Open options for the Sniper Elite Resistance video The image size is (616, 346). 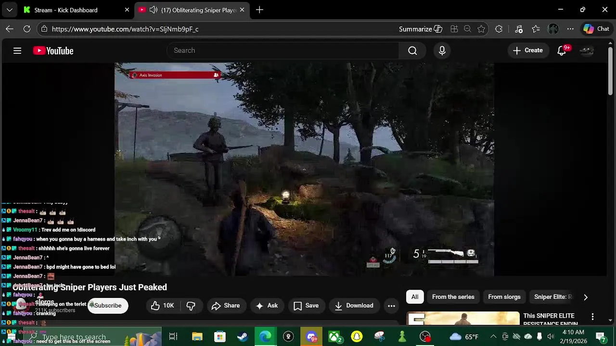(x=592, y=317)
